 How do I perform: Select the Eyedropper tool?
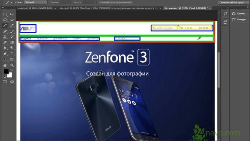click(x=12, y=25)
